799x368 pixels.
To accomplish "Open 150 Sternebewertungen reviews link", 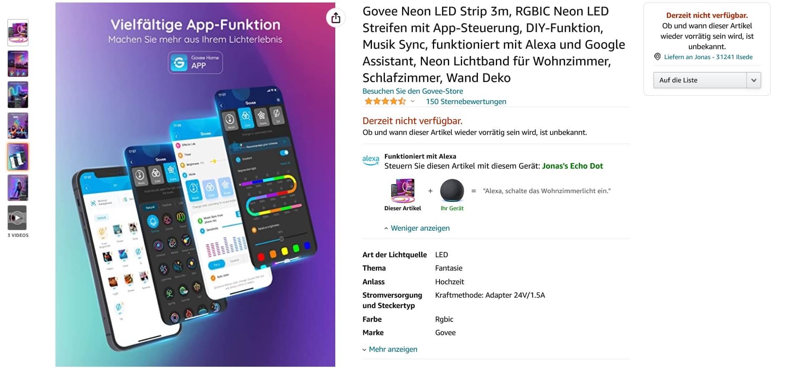I will pos(466,102).
